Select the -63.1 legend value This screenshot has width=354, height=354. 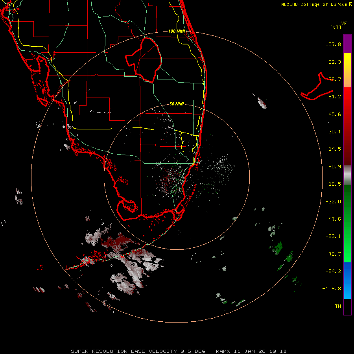(333, 236)
